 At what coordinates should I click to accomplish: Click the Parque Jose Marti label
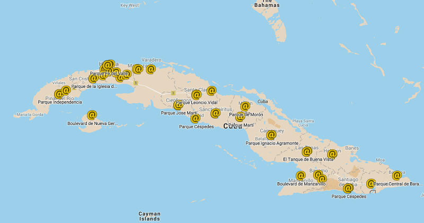[179, 113]
